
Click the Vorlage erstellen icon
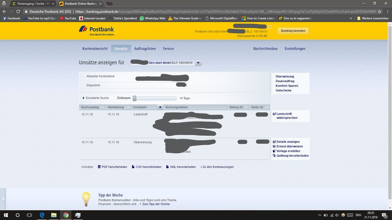pyautogui.click(x=274, y=151)
